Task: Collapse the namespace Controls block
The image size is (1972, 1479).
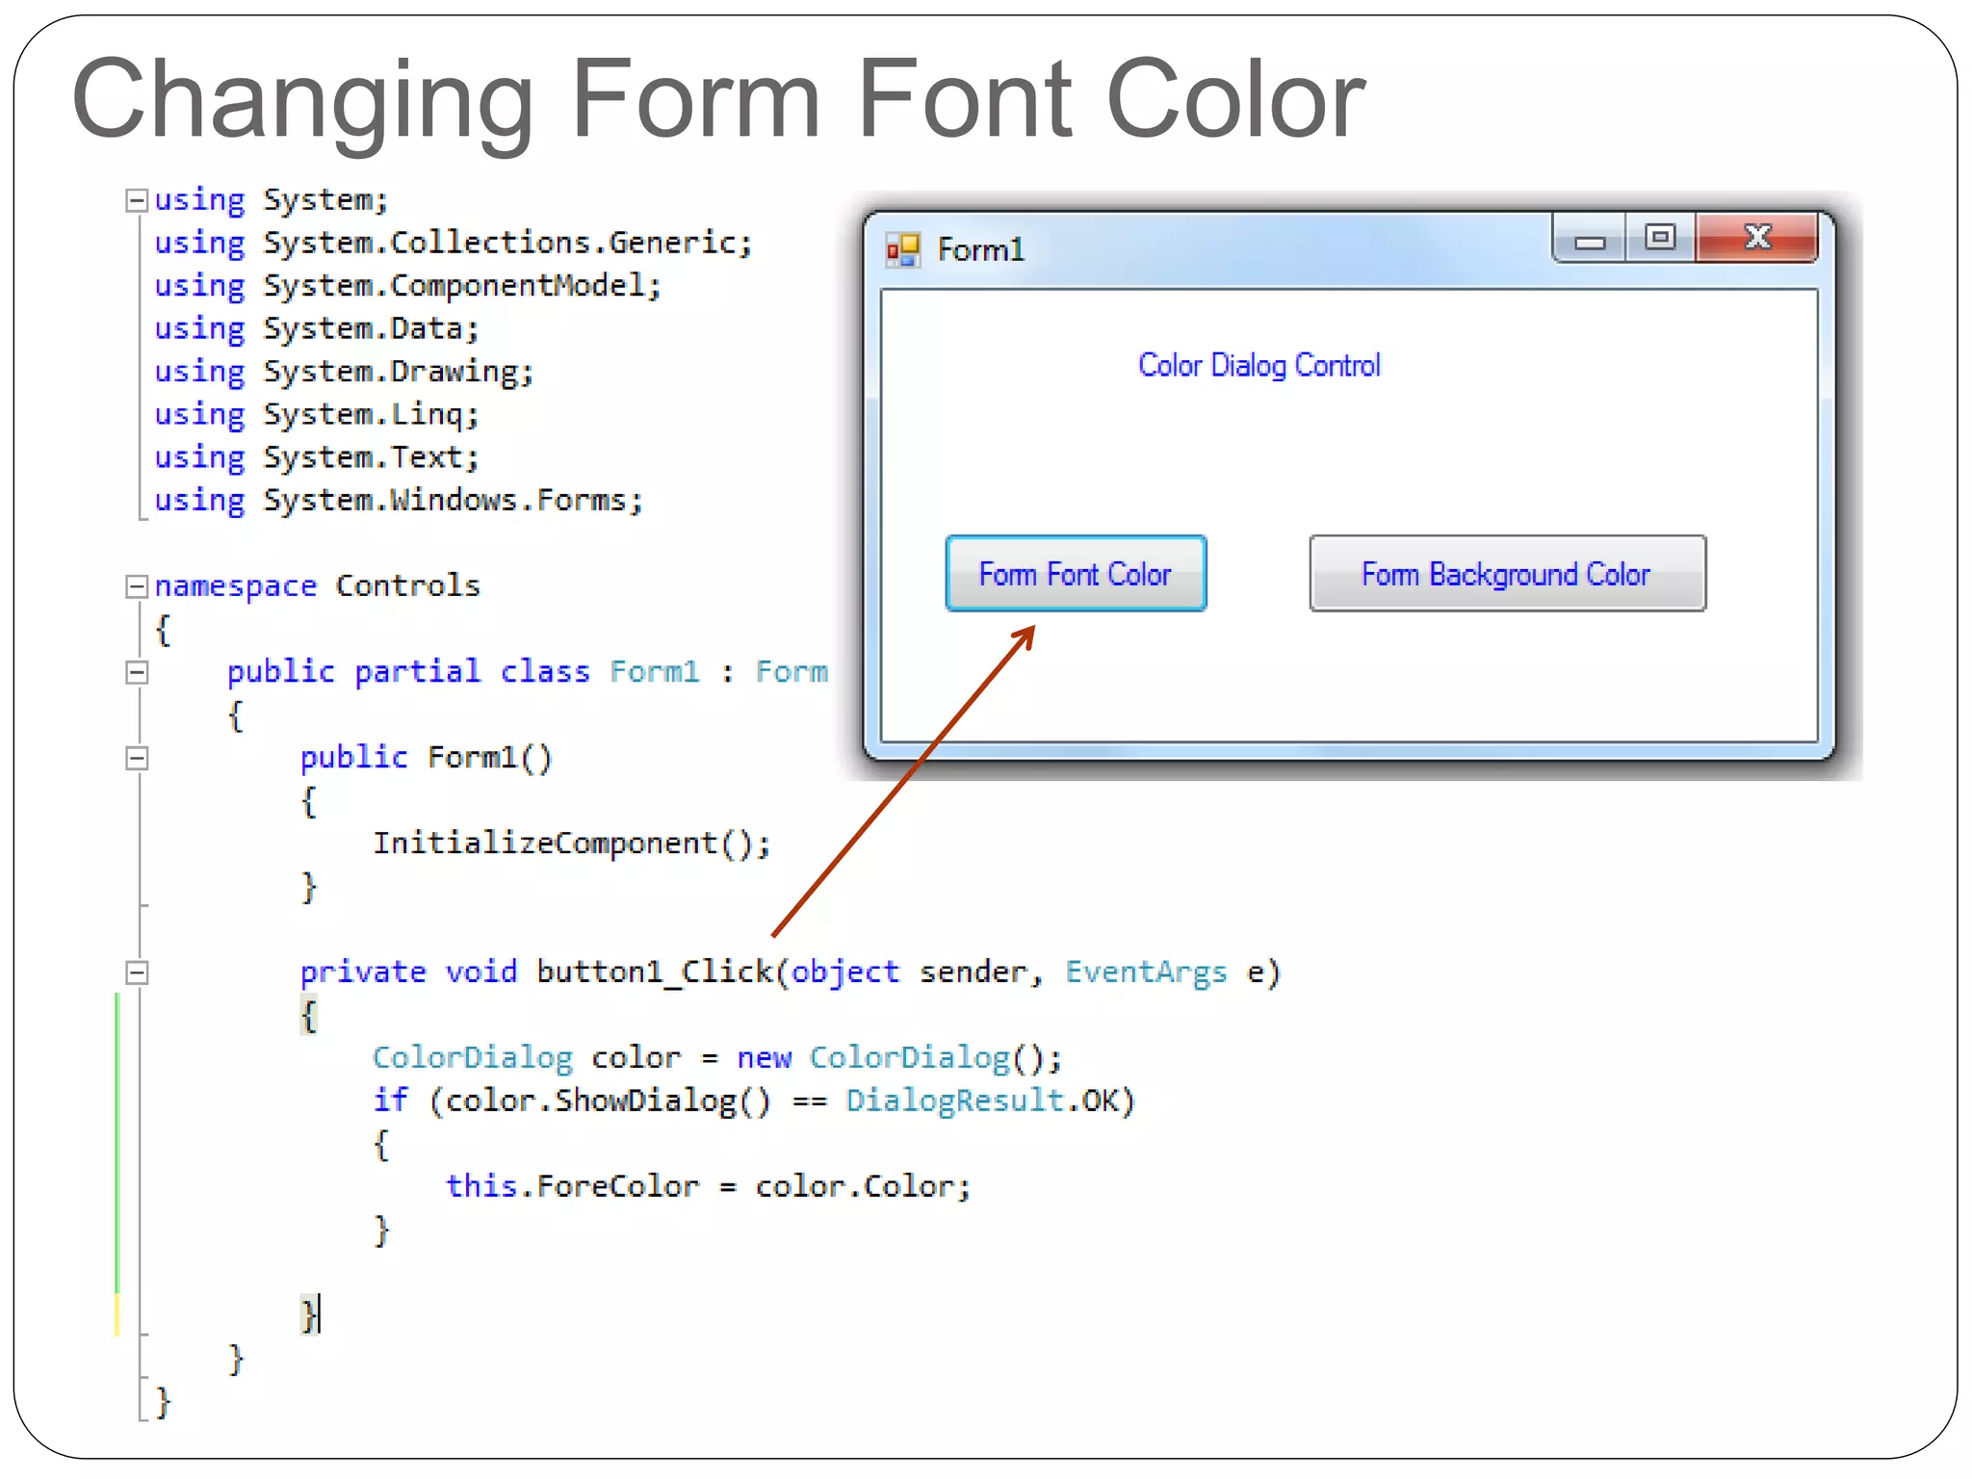Action: [137, 586]
